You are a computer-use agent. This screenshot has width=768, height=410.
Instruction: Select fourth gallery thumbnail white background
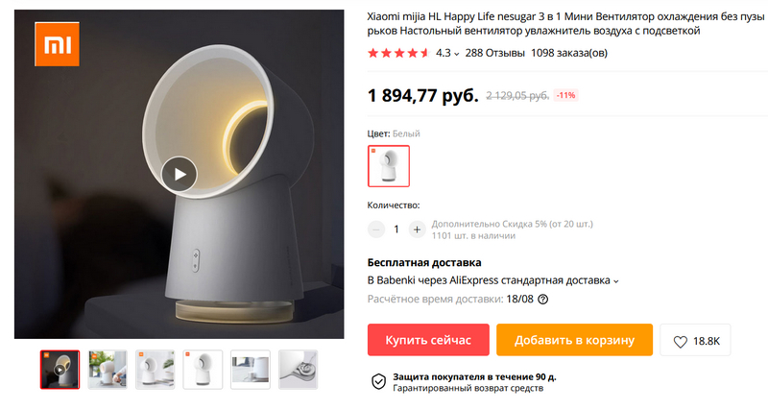(x=203, y=370)
